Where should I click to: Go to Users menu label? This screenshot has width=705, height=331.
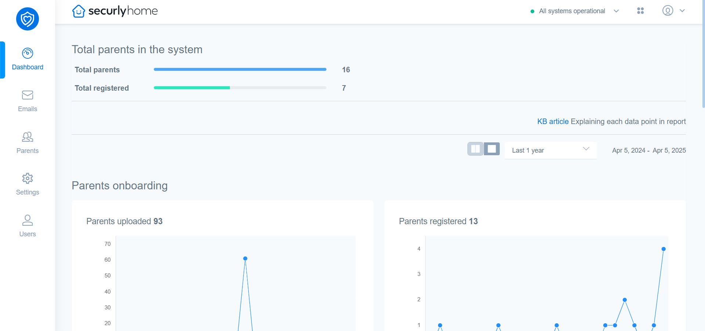pyautogui.click(x=28, y=234)
